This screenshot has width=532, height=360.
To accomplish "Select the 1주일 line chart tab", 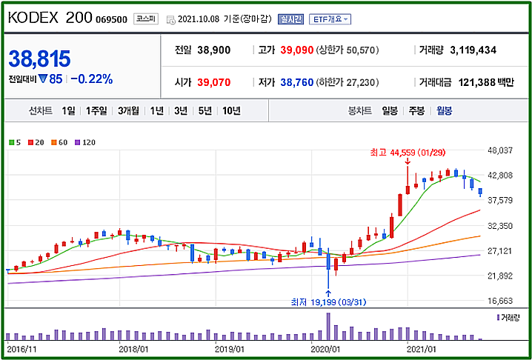I will [96, 110].
